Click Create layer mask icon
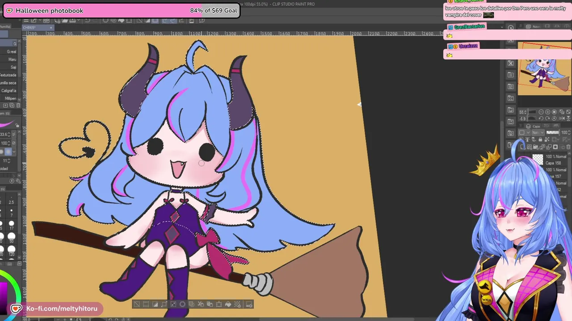The image size is (572, 321). [555, 147]
